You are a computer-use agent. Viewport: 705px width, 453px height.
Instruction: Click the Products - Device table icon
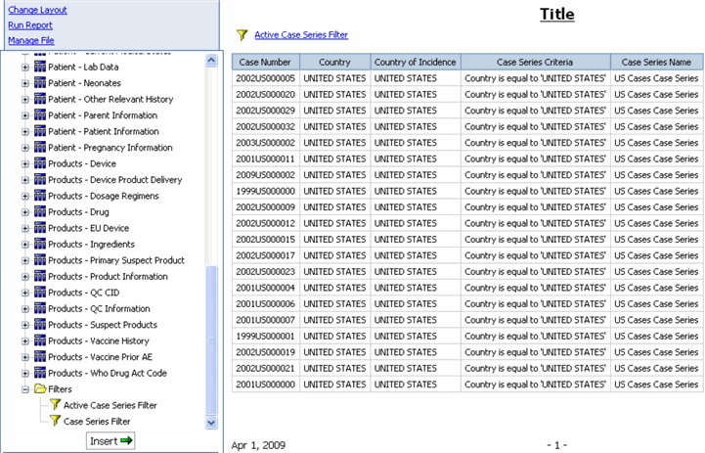[x=40, y=163]
